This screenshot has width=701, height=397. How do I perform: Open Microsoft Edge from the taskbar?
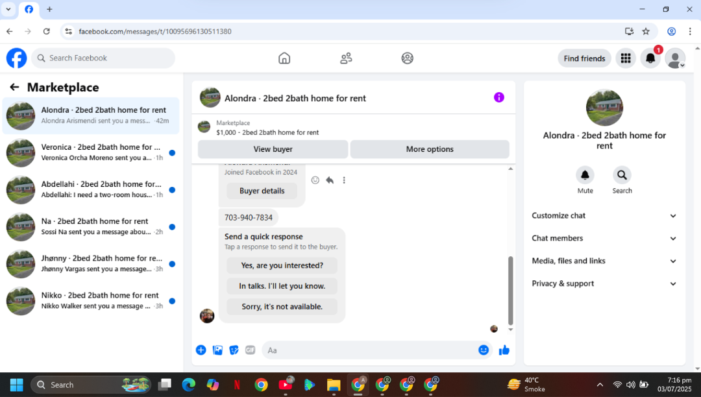[189, 385]
